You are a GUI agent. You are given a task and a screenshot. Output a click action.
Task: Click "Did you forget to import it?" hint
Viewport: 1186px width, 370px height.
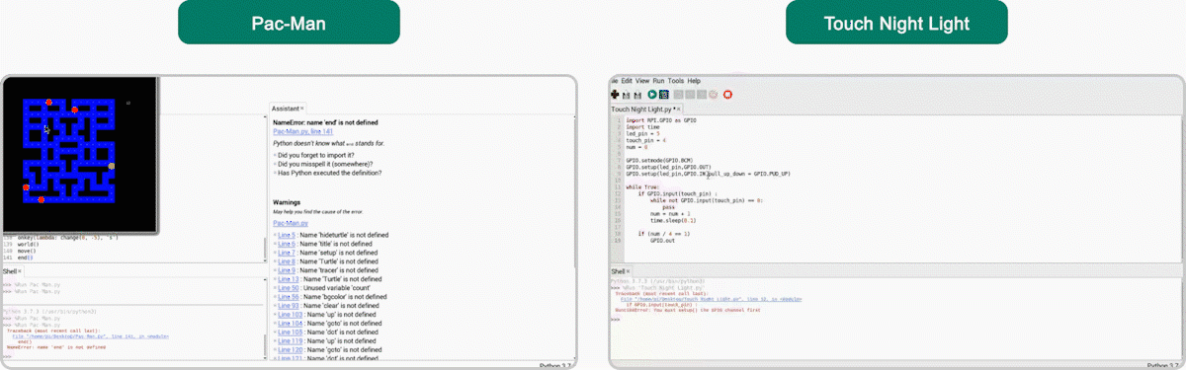click(317, 155)
